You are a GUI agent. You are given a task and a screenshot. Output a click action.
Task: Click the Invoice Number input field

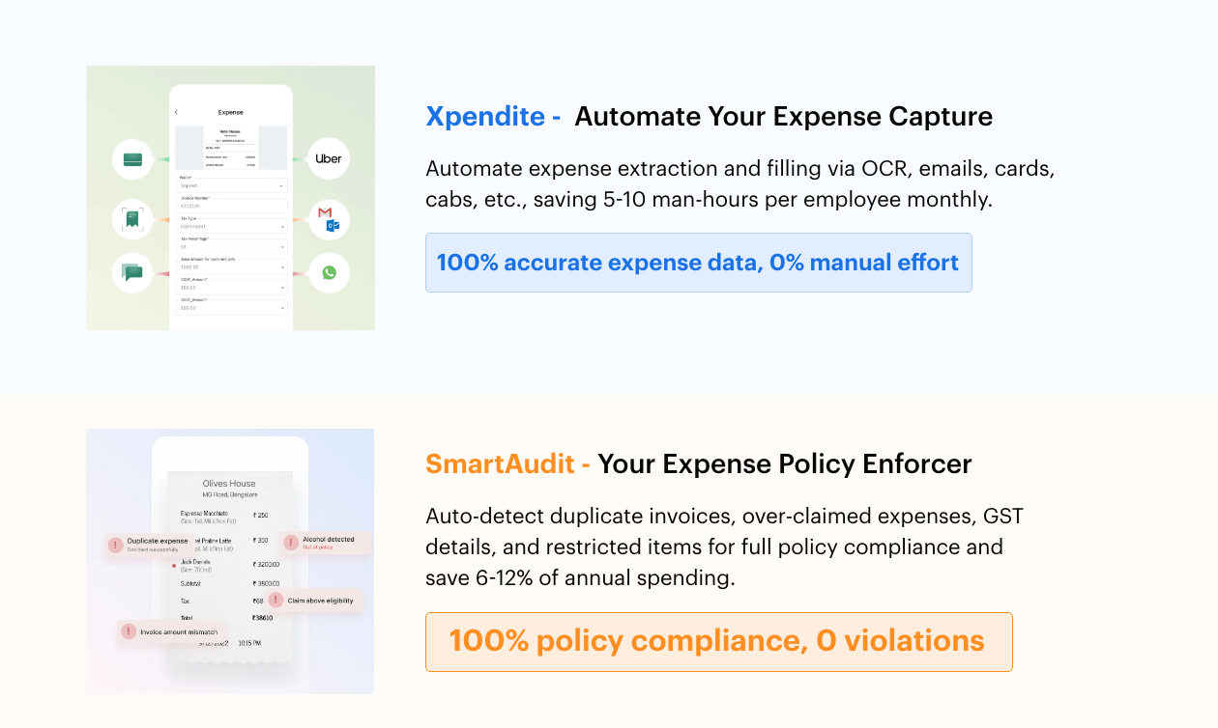232,206
